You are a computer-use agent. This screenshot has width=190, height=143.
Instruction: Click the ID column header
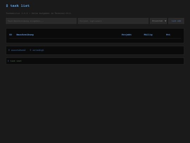click(11, 35)
